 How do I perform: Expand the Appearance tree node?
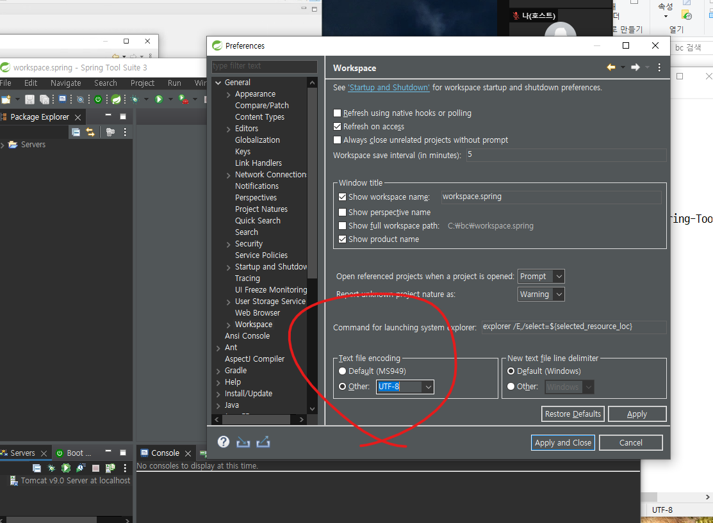click(x=228, y=95)
